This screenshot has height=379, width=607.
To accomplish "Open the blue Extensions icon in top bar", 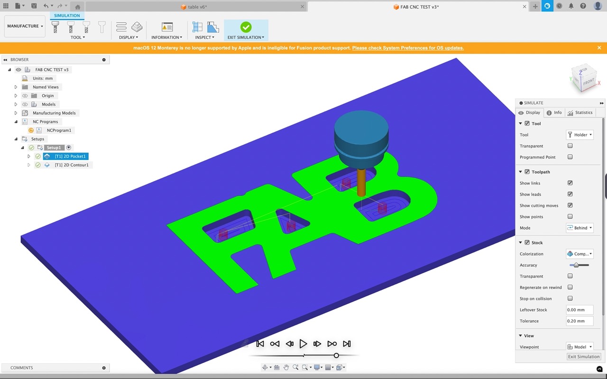I will (547, 6).
